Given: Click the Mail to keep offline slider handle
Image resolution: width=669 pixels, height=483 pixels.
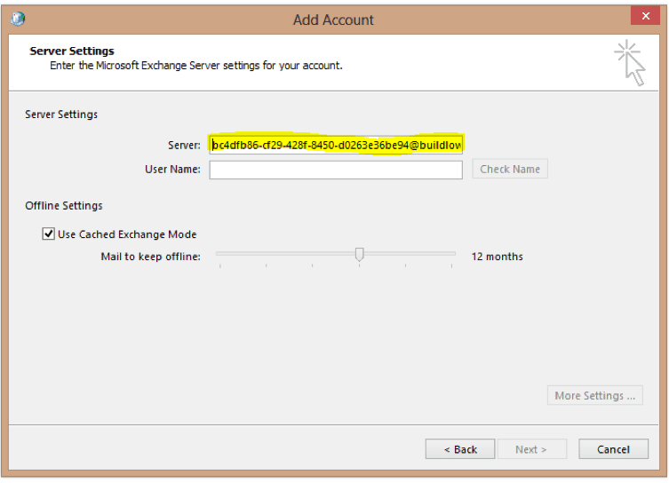Looking at the screenshot, I should [x=359, y=254].
